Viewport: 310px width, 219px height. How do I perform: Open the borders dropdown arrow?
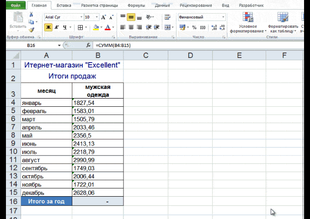[86, 27]
